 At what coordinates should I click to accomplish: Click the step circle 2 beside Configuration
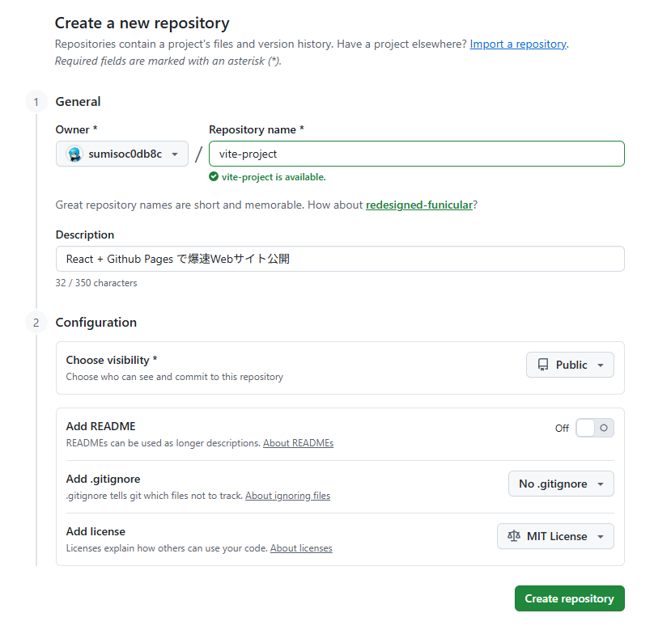pyautogui.click(x=36, y=322)
